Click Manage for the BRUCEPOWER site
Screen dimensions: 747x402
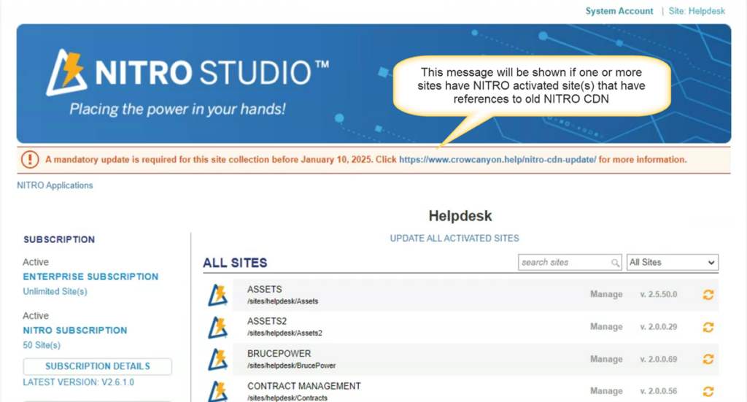[606, 359]
